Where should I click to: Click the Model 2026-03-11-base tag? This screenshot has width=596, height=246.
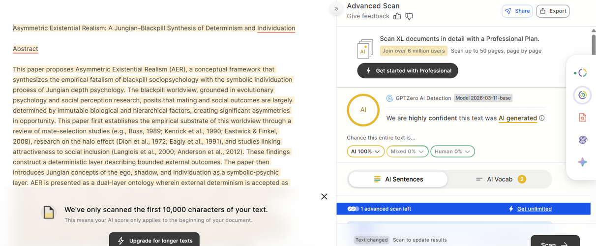[x=483, y=98]
